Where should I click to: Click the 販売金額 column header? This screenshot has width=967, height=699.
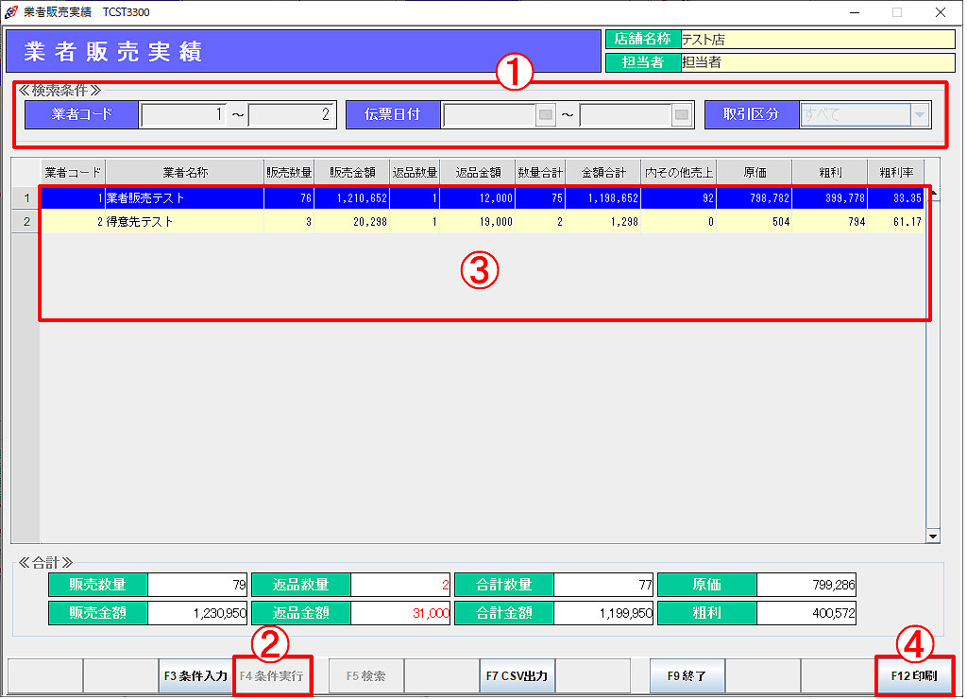tap(351, 173)
